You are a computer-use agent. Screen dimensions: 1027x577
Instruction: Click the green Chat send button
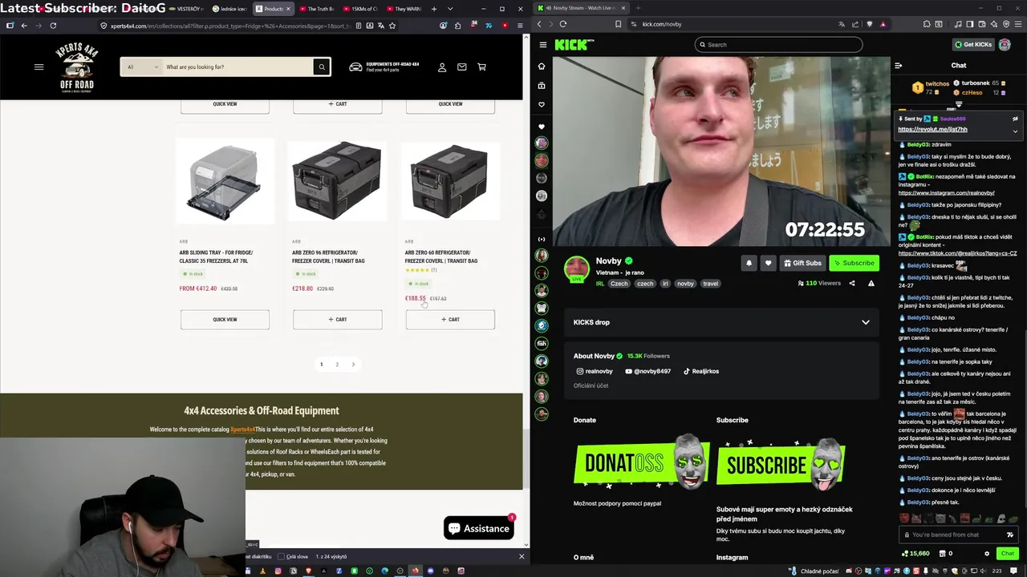click(x=1007, y=553)
